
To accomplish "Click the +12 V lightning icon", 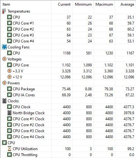I will pyautogui.click(x=9, y=77).
